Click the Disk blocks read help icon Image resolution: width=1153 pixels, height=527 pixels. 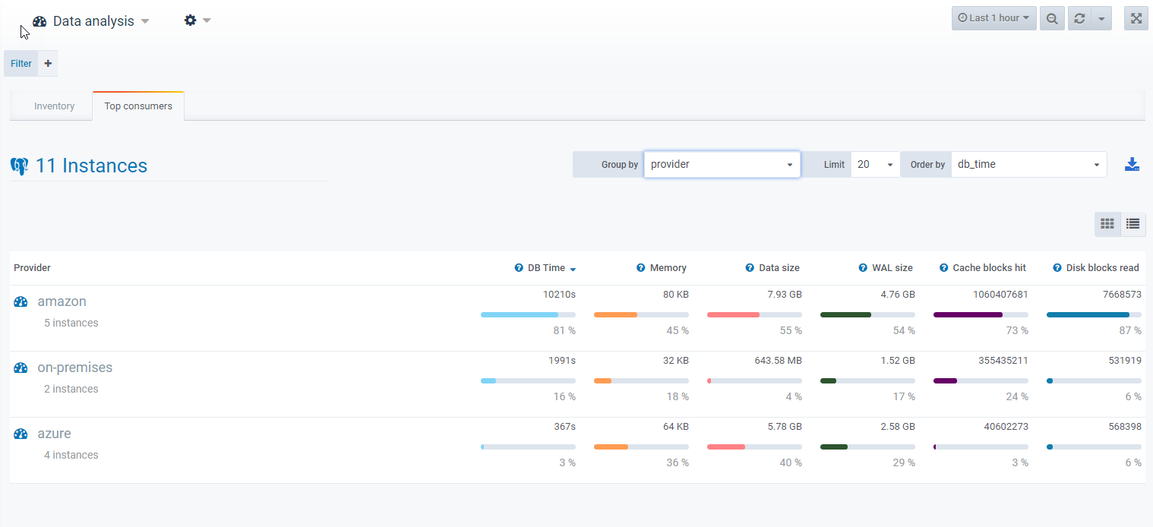pyautogui.click(x=1057, y=268)
